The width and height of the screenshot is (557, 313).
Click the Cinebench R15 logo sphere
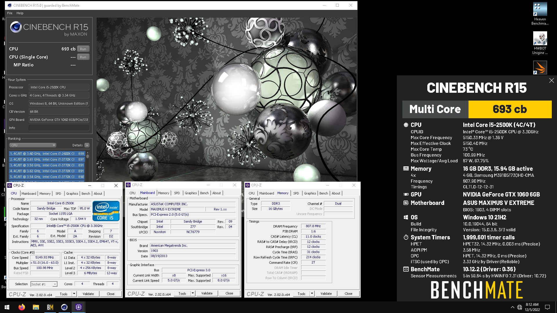16,27
